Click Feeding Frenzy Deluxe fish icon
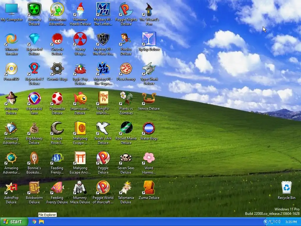 point(57,187)
